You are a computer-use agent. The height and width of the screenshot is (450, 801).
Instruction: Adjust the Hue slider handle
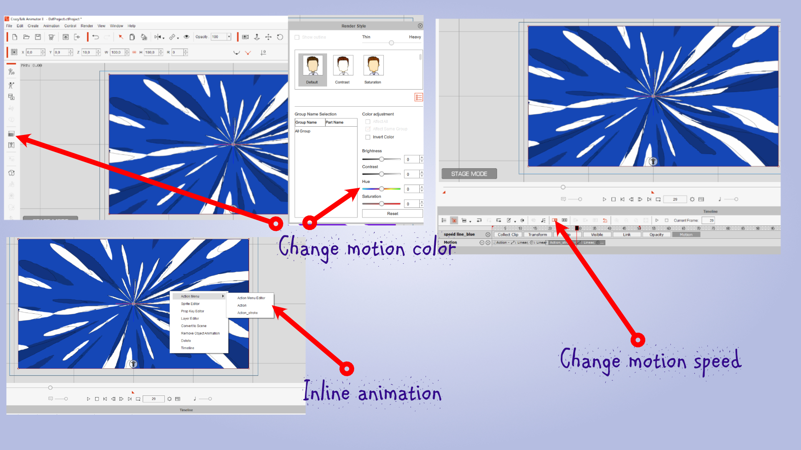[381, 189]
